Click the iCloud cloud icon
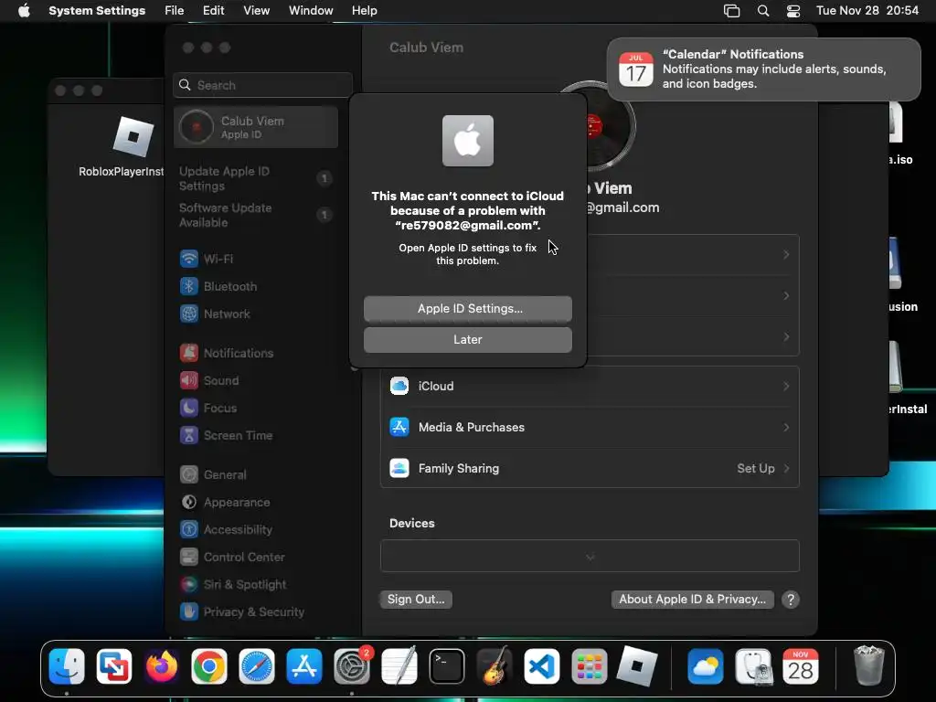 click(x=399, y=386)
